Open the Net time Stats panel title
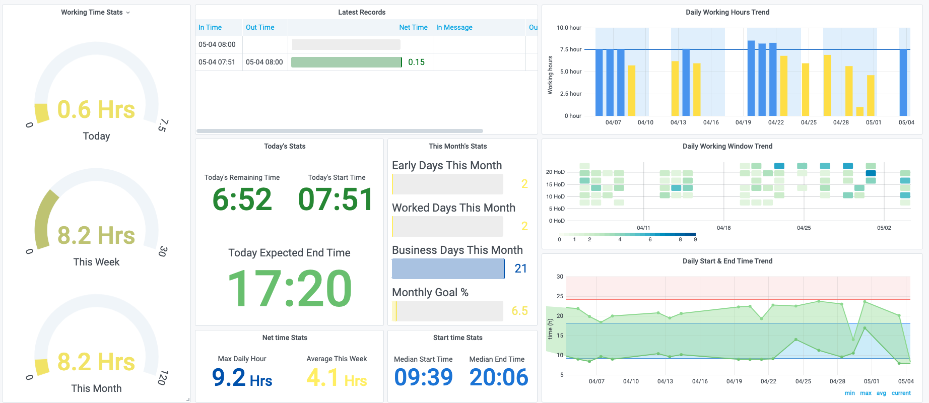 pos(285,338)
